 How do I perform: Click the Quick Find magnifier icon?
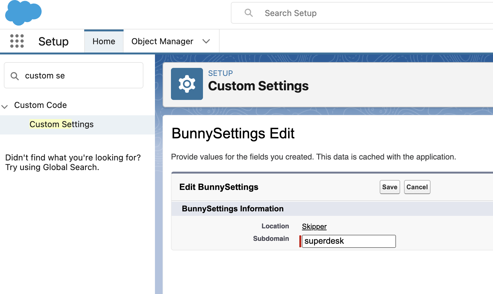pyautogui.click(x=15, y=76)
